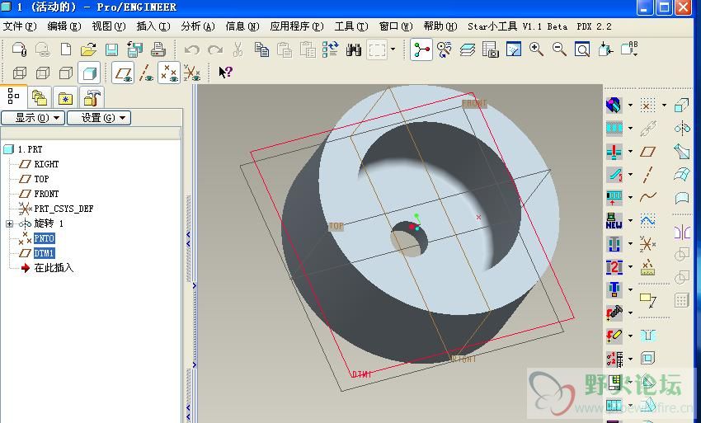Open the topmost PDX icon's flyout arrow
The height and width of the screenshot is (423, 701).
(630, 105)
